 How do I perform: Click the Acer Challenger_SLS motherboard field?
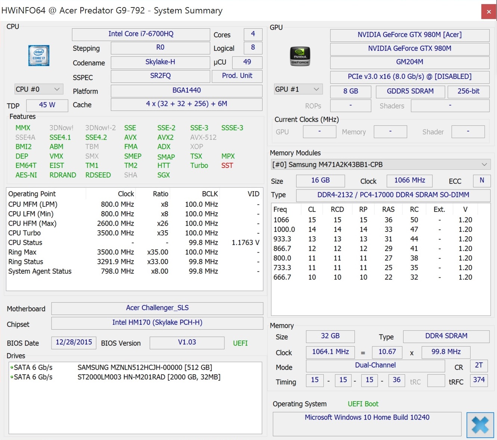[157, 308]
